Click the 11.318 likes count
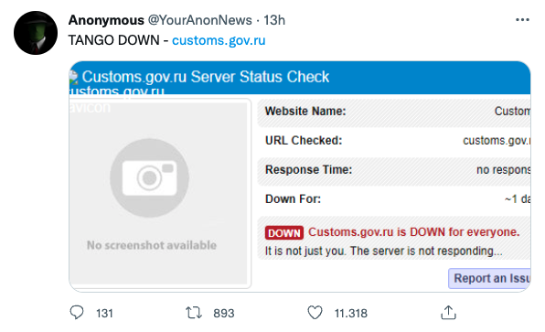The image size is (545, 332). [351, 313]
